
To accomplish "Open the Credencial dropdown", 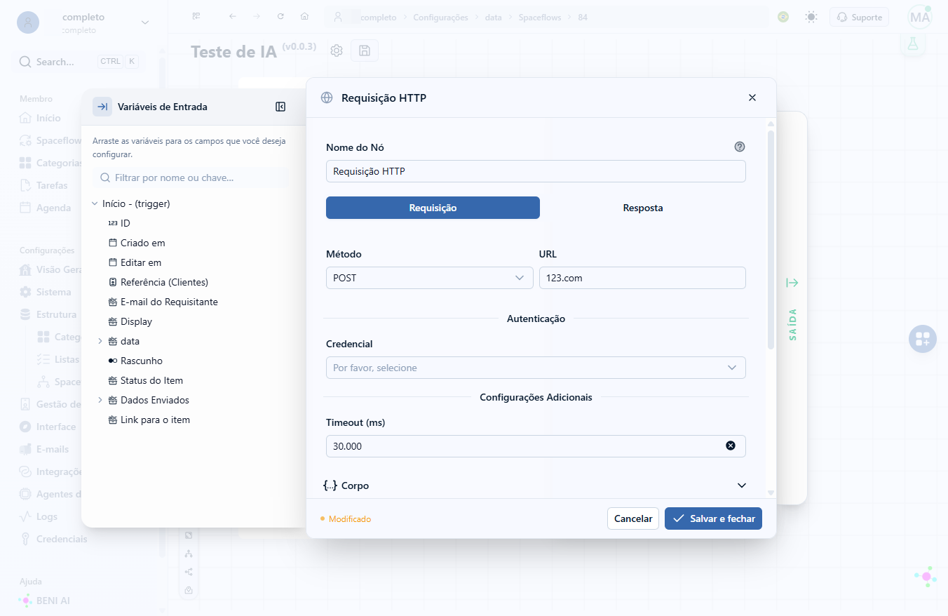I will (536, 368).
